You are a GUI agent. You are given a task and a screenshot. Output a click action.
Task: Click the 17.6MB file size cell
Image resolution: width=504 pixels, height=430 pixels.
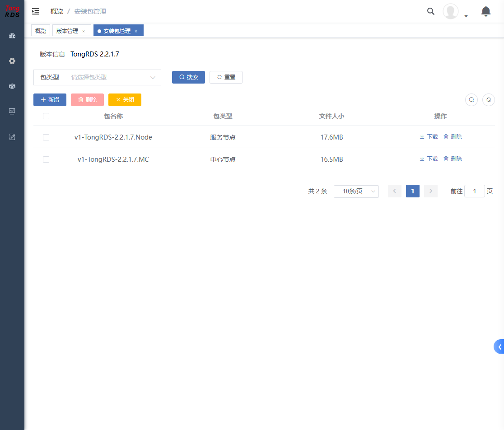(x=332, y=137)
